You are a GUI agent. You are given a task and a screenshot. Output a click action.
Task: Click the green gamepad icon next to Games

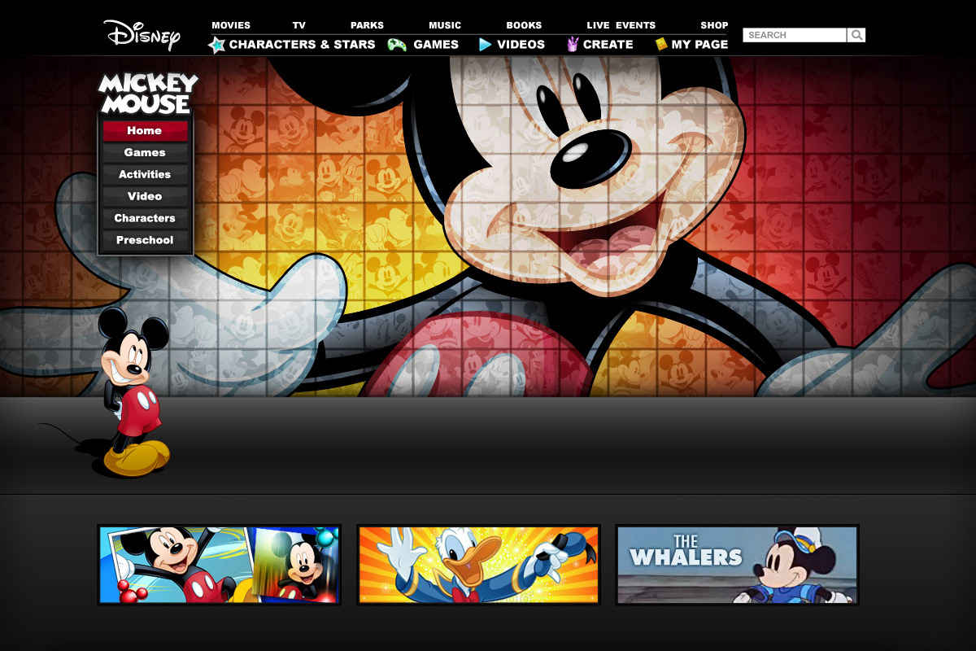(x=397, y=45)
